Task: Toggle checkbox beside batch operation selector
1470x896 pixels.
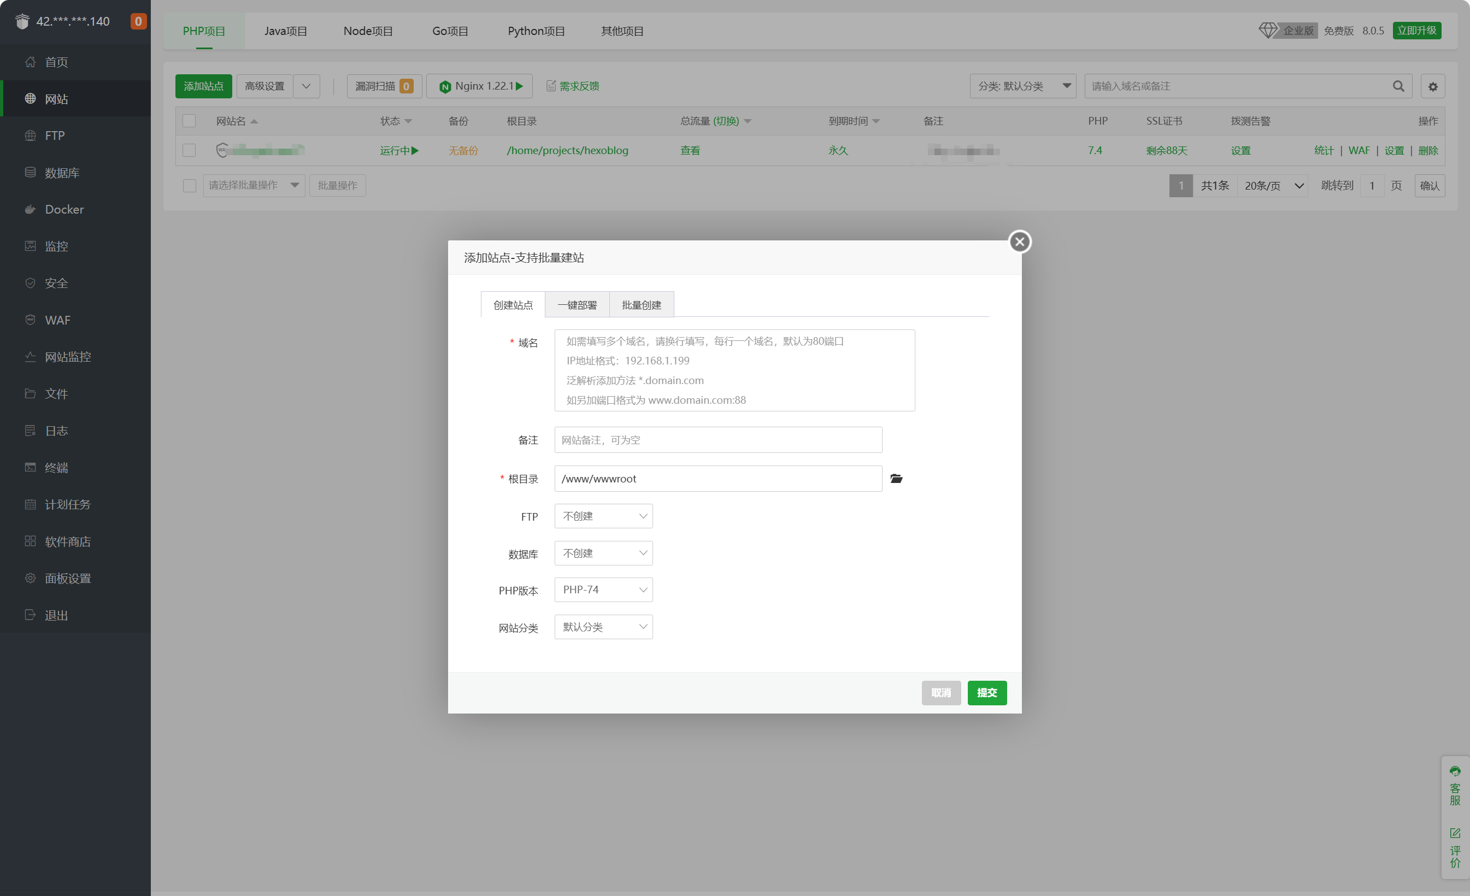Action: 189,186
